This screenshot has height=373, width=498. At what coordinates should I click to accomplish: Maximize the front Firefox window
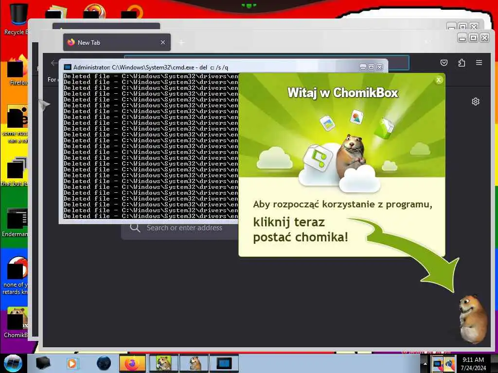pyautogui.click(x=473, y=38)
